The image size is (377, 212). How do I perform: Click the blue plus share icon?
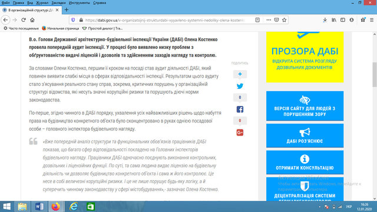pyautogui.click(x=240, y=74)
